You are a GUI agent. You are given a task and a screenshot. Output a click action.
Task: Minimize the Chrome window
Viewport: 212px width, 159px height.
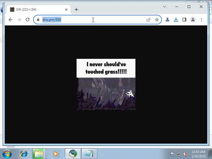(x=176, y=7)
